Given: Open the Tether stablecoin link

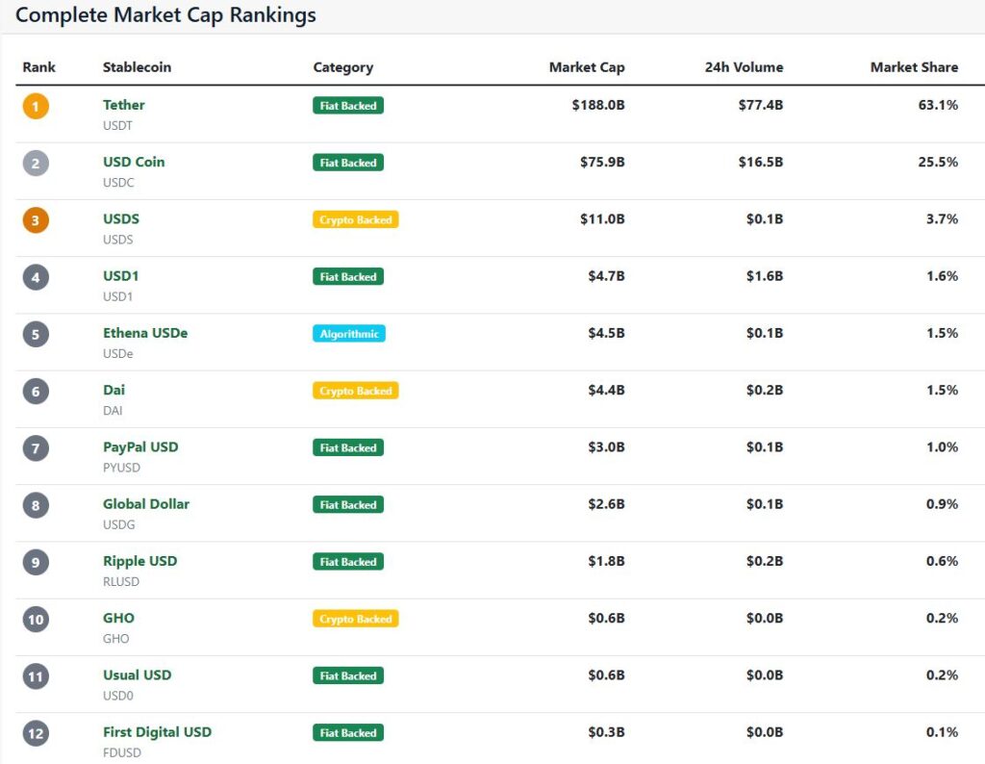Looking at the screenshot, I should pos(124,105).
